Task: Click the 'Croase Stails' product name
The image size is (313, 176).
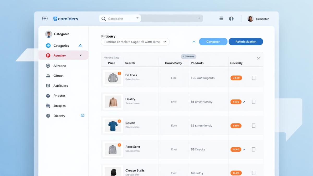Action: 135,171
